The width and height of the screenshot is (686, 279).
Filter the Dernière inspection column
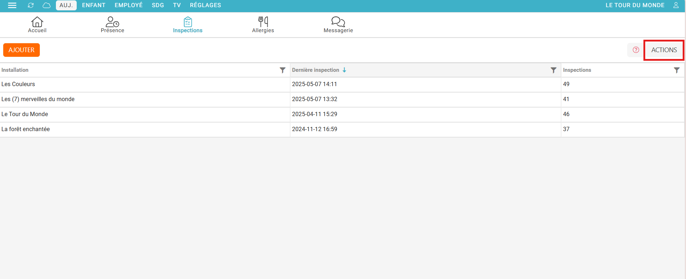tap(553, 70)
